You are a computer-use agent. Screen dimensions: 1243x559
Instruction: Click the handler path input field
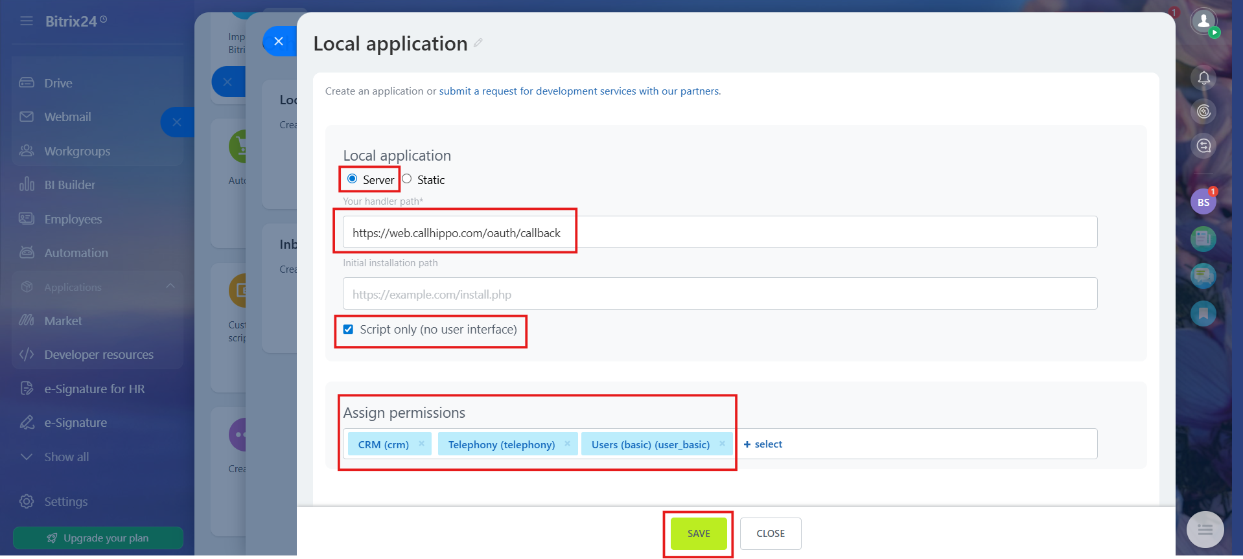(x=720, y=232)
